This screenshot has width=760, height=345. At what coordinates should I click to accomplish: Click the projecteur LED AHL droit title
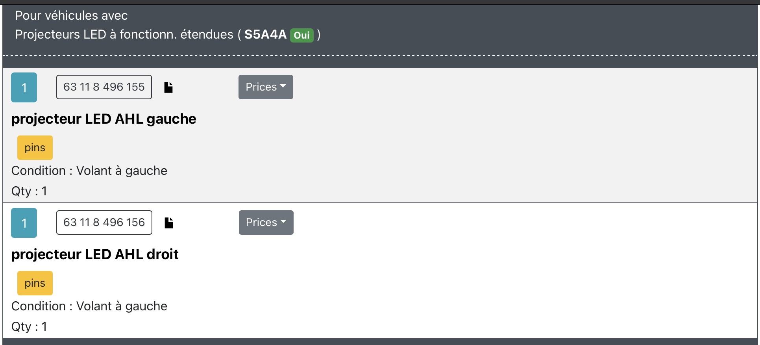(x=95, y=254)
